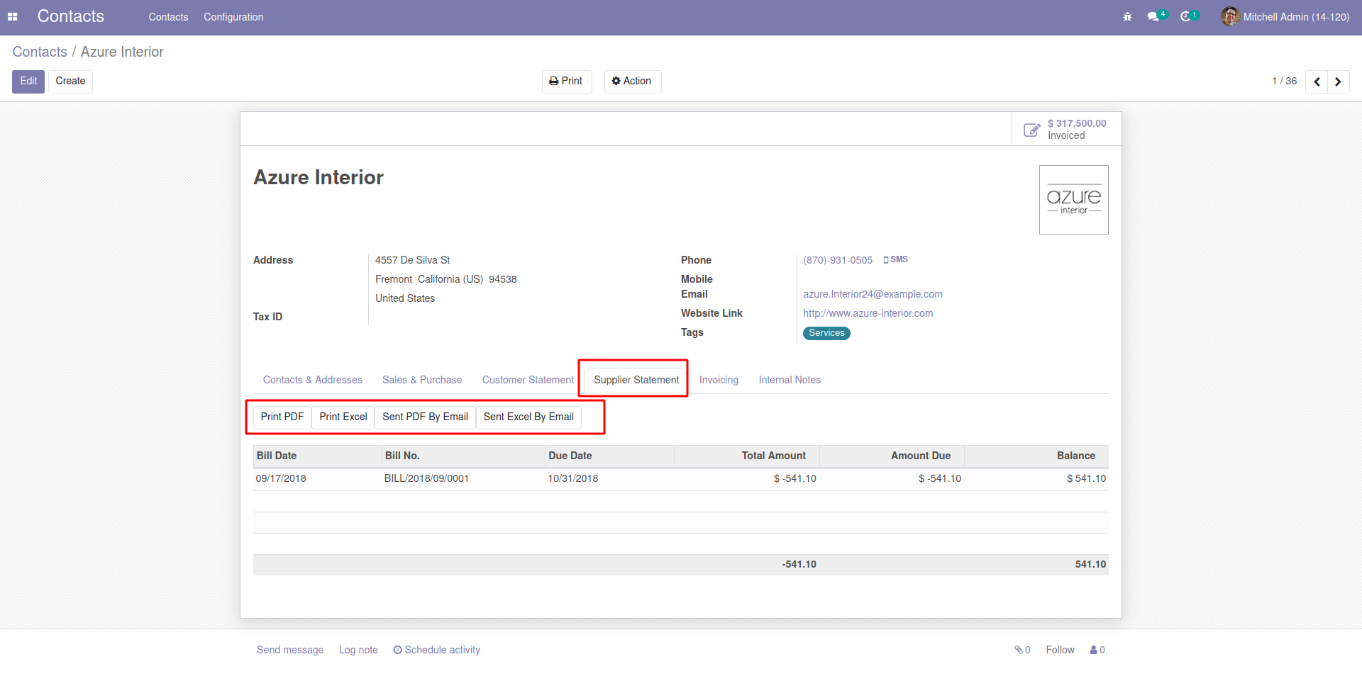Screen dimensions: 1362x681
Task: Click the Services tag
Action: tap(826, 333)
